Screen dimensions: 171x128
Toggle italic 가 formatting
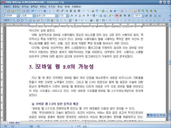[x=76, y=16]
